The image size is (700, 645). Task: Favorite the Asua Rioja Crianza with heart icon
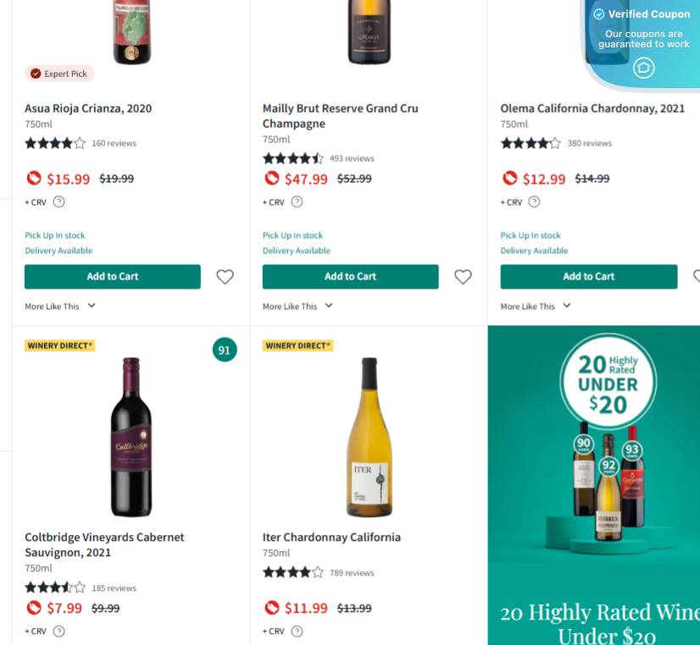225,277
